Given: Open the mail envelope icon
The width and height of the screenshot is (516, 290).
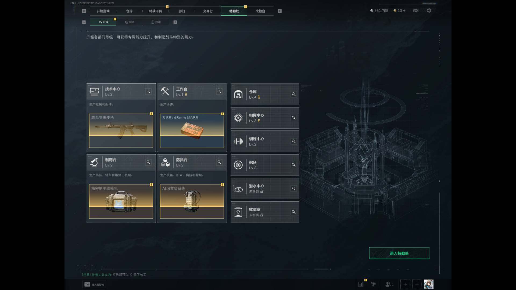Looking at the screenshot, I should coord(416,10).
